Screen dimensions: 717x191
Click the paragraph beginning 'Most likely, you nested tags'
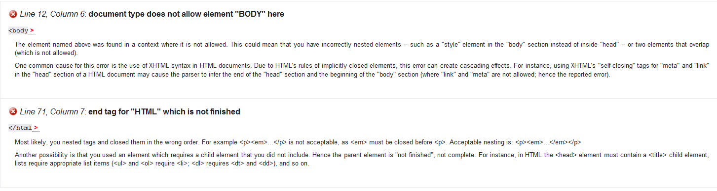tap(298, 142)
